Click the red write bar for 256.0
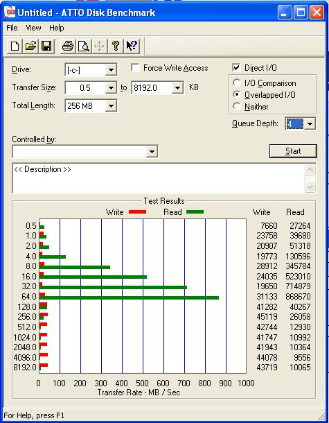The width and height of the screenshot is (329, 423). [x=44, y=315]
